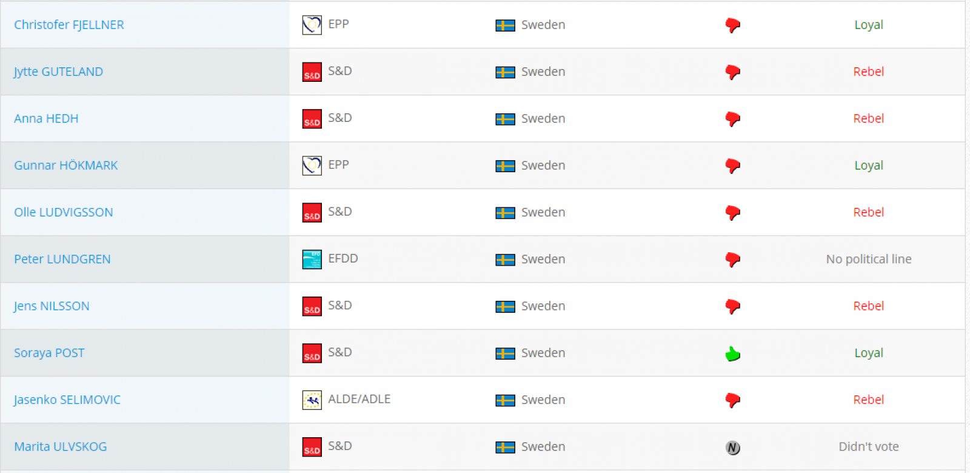Open Marita ULVSKOG's profile link

point(61,446)
